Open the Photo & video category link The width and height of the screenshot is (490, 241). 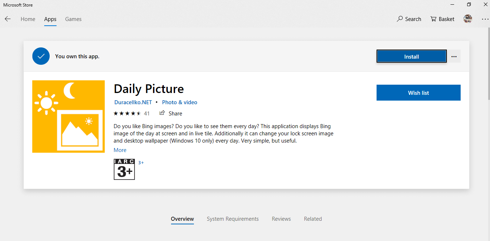(179, 102)
